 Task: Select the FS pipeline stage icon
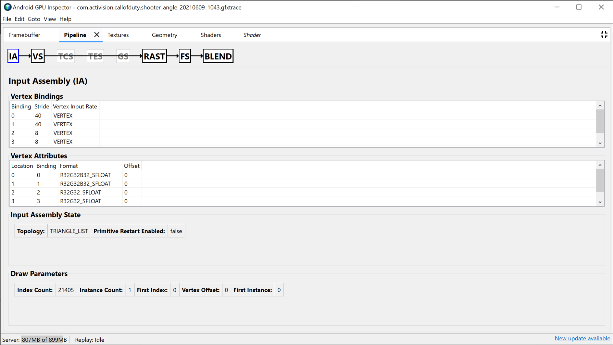[x=184, y=56]
